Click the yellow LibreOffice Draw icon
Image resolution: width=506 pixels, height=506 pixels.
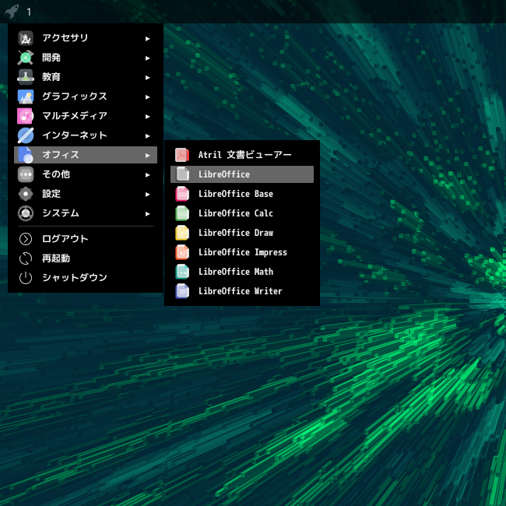[182, 233]
